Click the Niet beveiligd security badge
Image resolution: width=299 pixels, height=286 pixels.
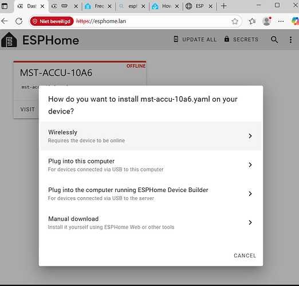click(x=52, y=21)
